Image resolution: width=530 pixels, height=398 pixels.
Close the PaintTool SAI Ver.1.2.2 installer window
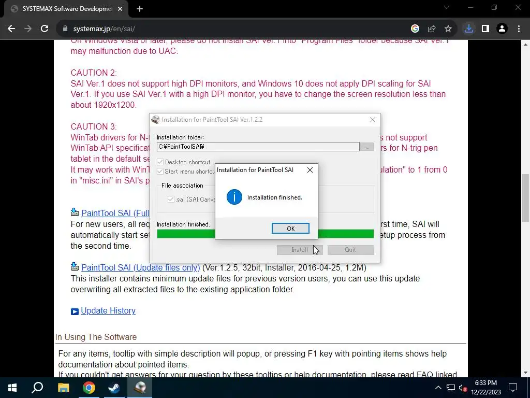pyautogui.click(x=373, y=120)
